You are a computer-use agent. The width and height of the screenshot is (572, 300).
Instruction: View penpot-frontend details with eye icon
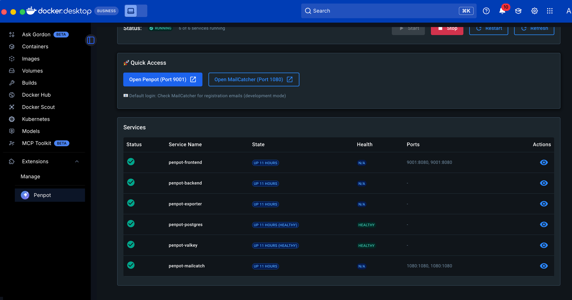[x=543, y=163]
